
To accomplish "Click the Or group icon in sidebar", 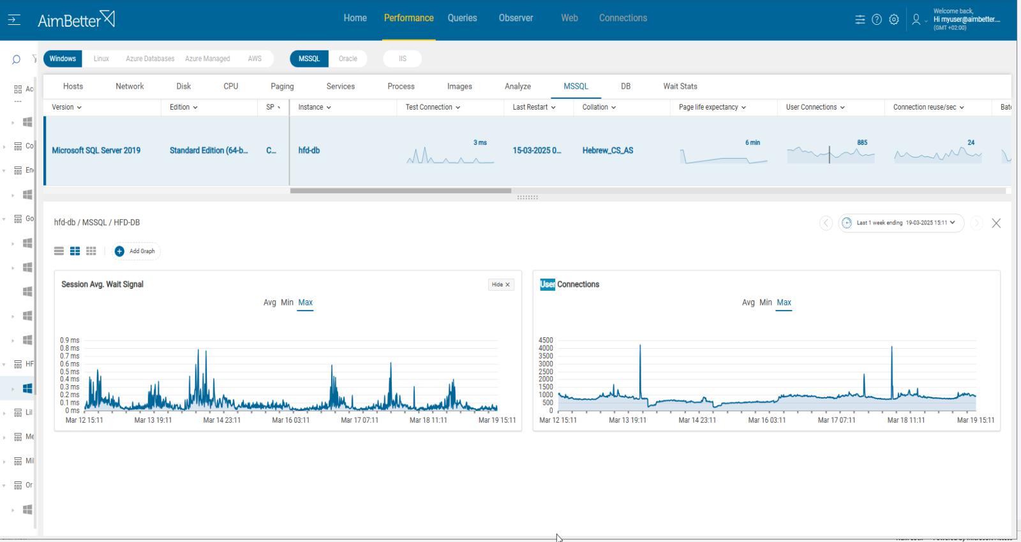I will click(x=18, y=486).
